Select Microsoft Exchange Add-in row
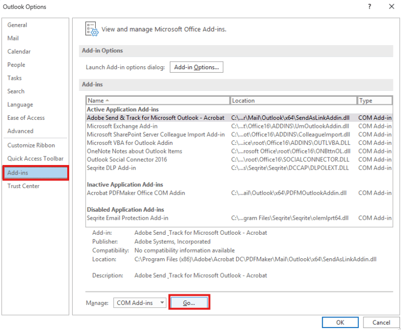The height and width of the screenshot is (330, 401). tap(122, 126)
